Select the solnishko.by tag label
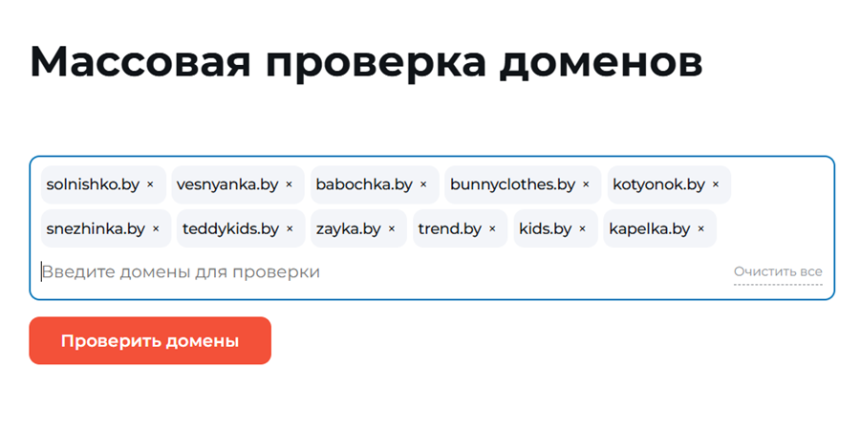Image resolution: width=861 pixels, height=432 pixels. [93, 185]
